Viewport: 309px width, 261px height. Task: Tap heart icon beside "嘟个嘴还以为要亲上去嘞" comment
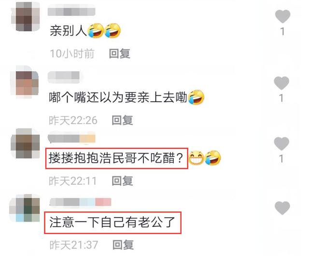click(x=281, y=83)
